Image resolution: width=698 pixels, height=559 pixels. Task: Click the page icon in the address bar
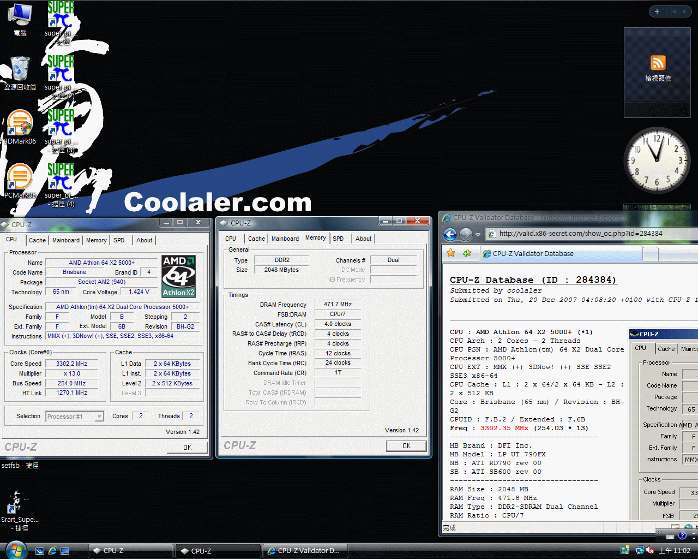491,234
